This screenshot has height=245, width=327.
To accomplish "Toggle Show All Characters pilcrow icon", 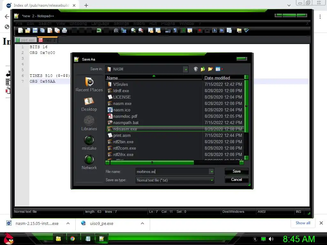I will tap(175, 30).
